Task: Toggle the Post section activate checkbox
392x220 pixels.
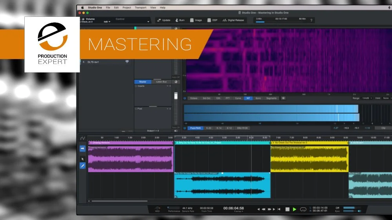Action: coord(136,109)
